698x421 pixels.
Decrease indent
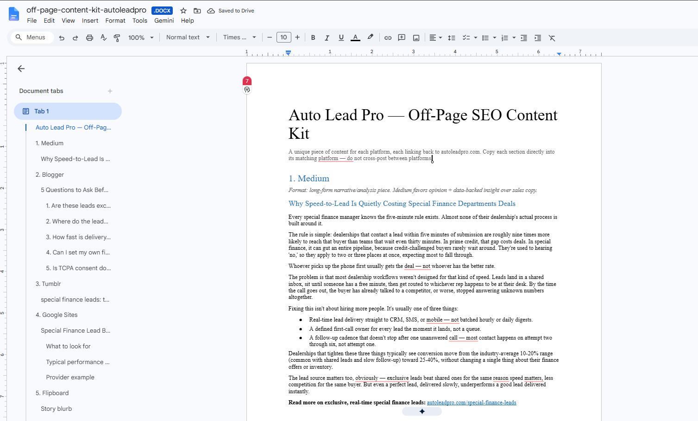(524, 37)
